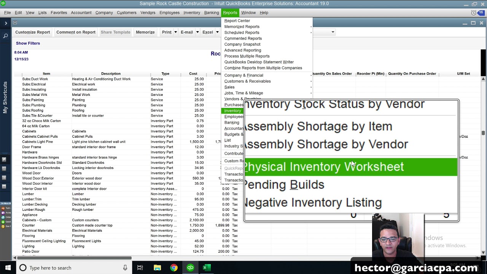Viewport: 487px width, 274px height.
Task: Click the Print button
Action: pos(167,32)
